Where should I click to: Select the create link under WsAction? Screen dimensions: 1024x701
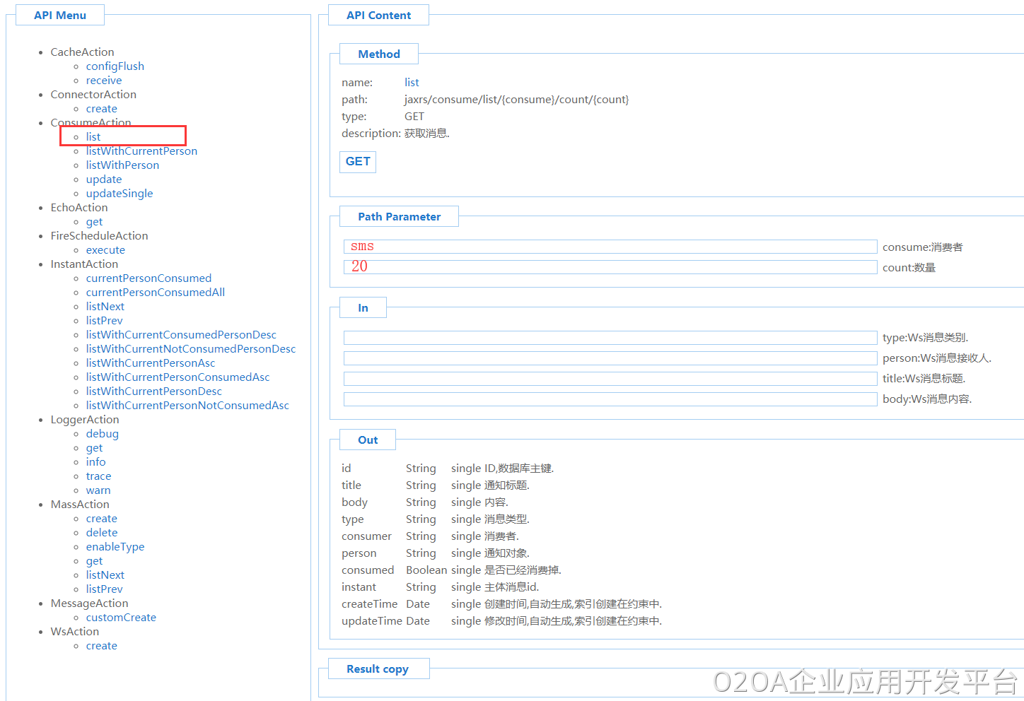[x=102, y=646]
